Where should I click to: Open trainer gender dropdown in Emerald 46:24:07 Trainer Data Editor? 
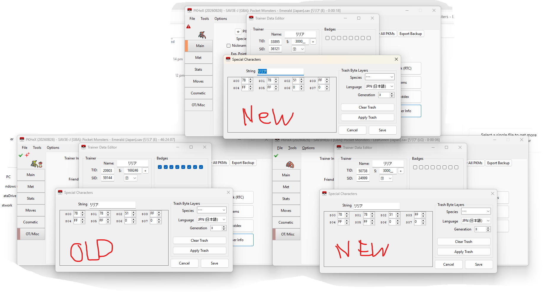coord(131,178)
